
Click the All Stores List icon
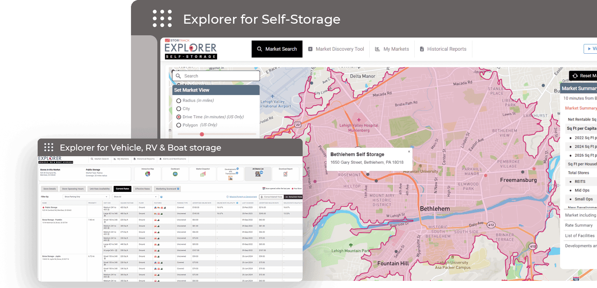pyautogui.click(x=258, y=174)
